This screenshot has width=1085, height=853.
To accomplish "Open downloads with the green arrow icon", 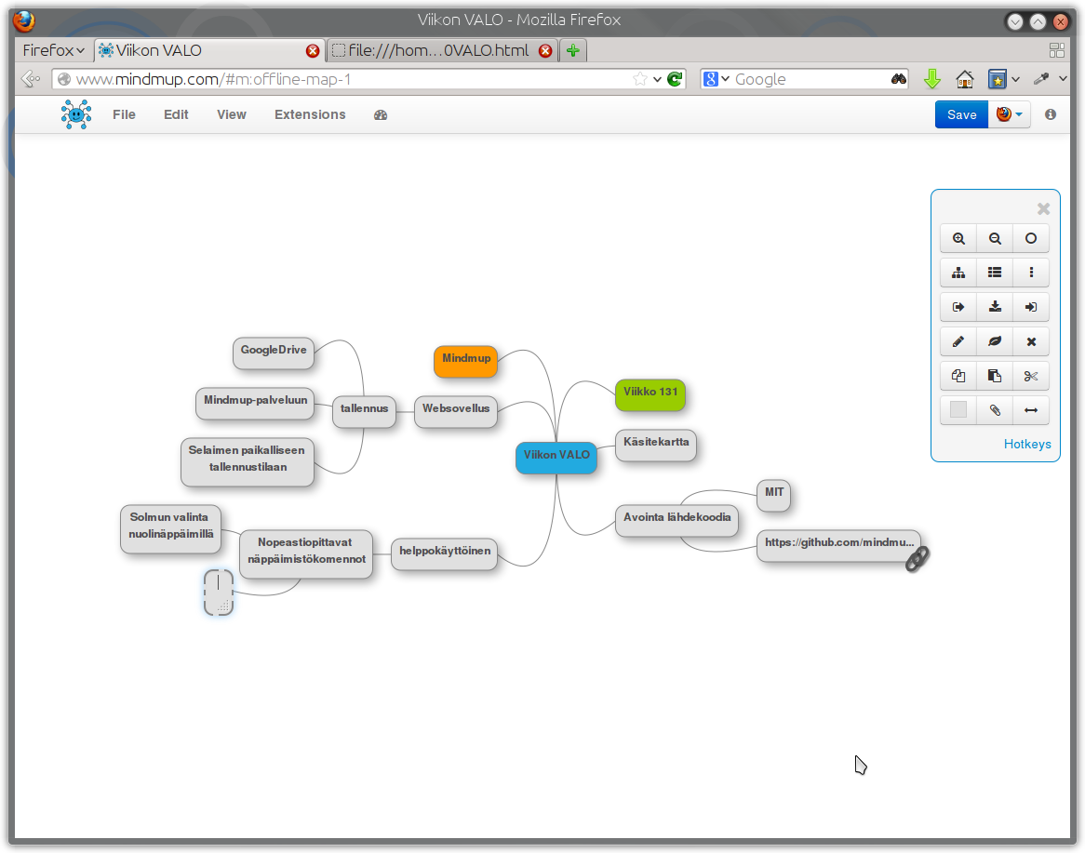I will tap(932, 80).
